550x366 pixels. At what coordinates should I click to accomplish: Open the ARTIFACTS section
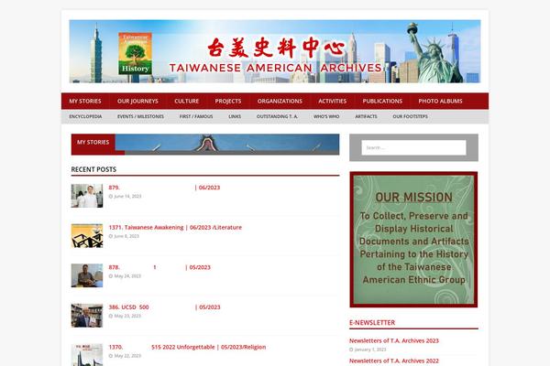click(366, 116)
